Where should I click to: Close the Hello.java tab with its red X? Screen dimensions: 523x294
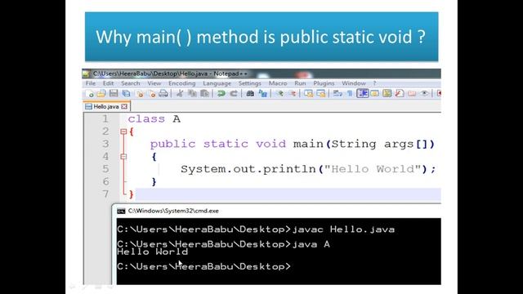124,107
